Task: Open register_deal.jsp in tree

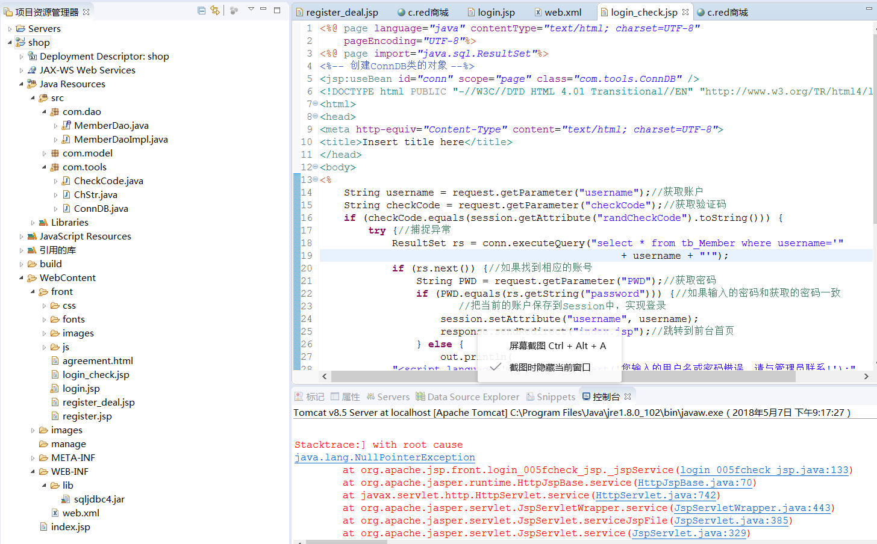Action: (99, 403)
